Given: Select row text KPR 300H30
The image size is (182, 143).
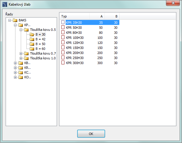Looking at the screenshot, I should tap(75, 63).
